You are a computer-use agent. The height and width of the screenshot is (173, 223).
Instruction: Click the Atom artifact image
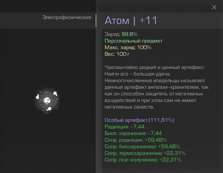click(x=47, y=100)
